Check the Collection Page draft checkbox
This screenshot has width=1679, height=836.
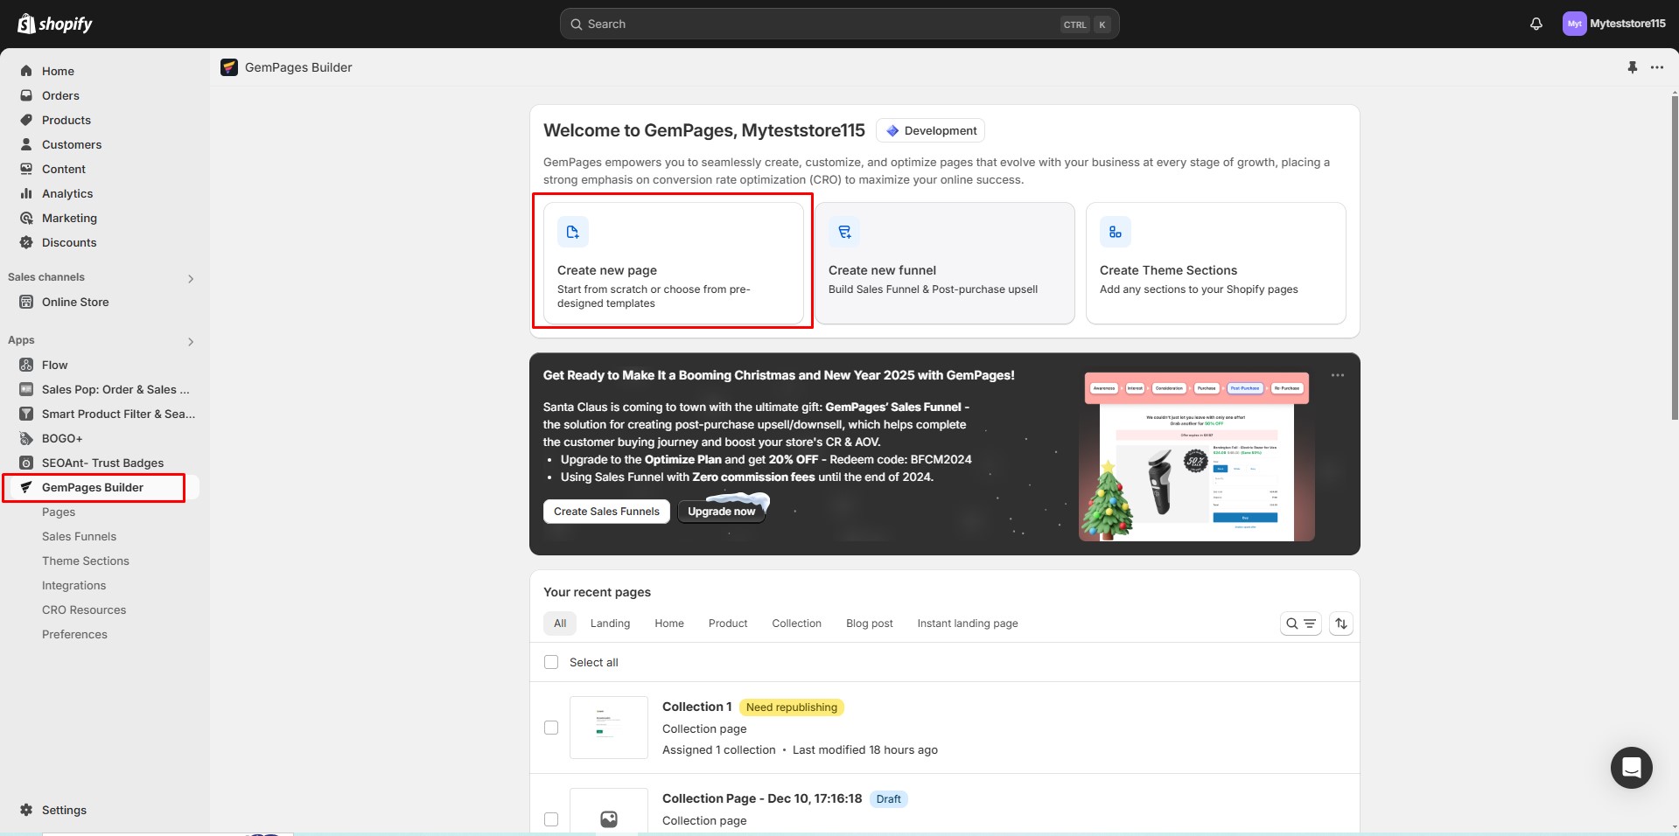551,819
